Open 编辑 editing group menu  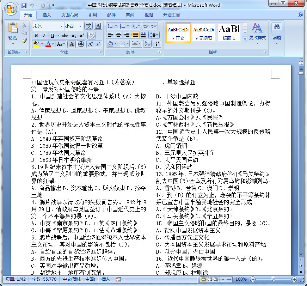[277, 33]
